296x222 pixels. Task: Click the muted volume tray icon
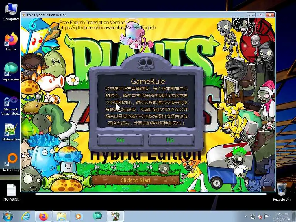260,217
